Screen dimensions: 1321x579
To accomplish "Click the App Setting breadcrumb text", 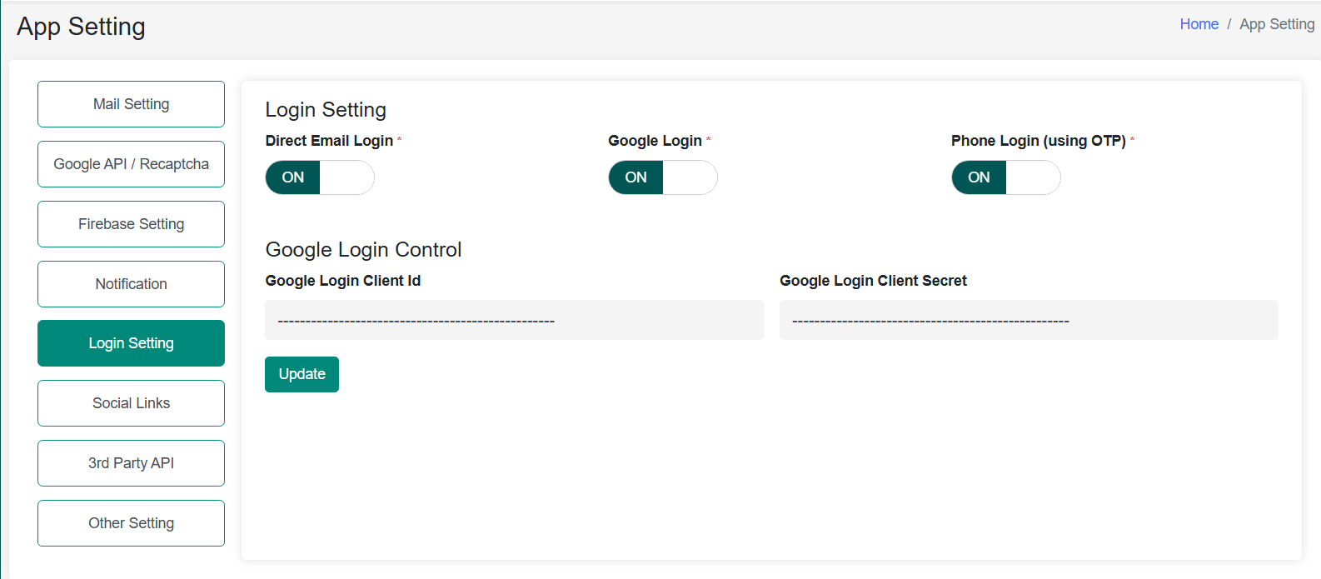I will tap(1277, 24).
